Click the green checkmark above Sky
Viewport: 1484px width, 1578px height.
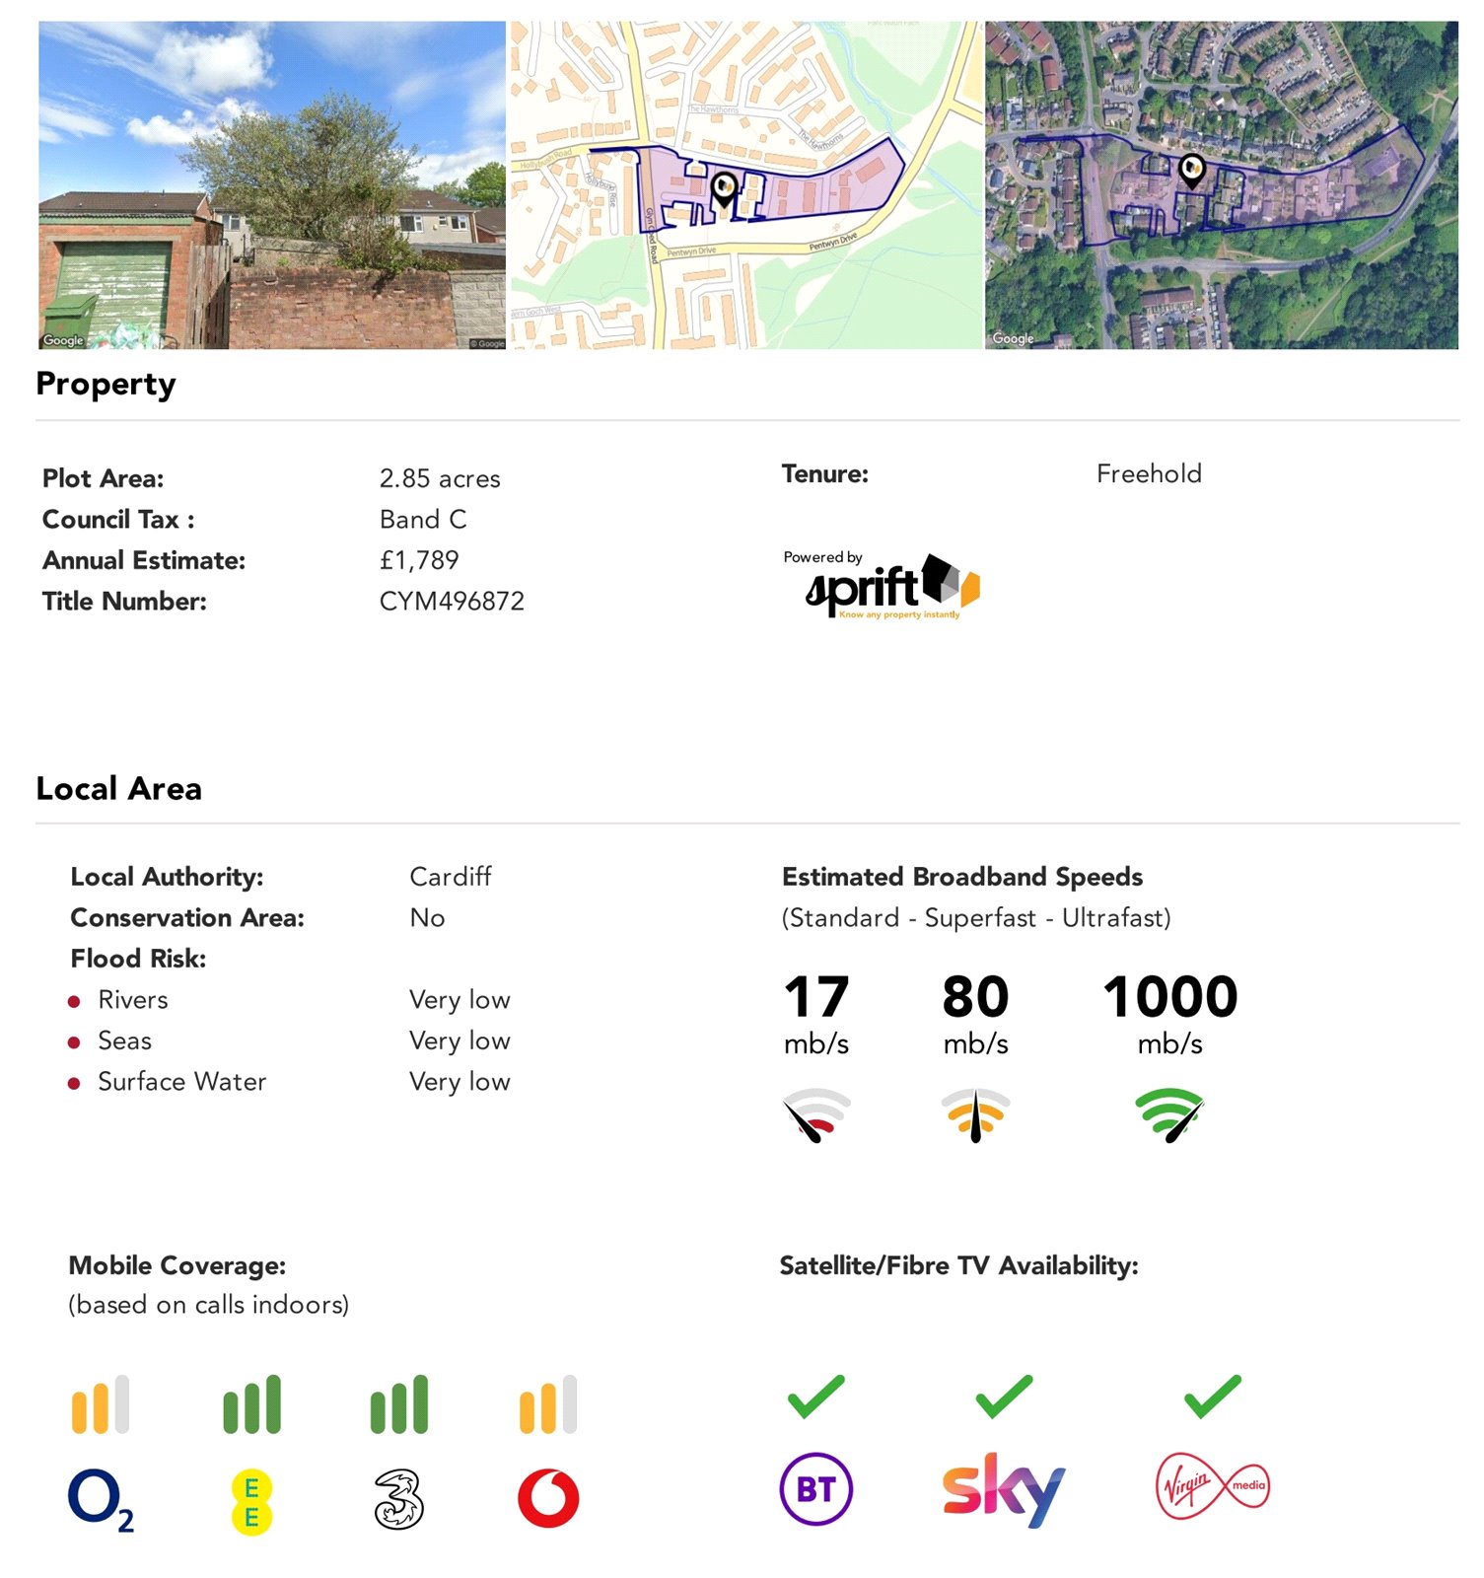[x=1004, y=1397]
